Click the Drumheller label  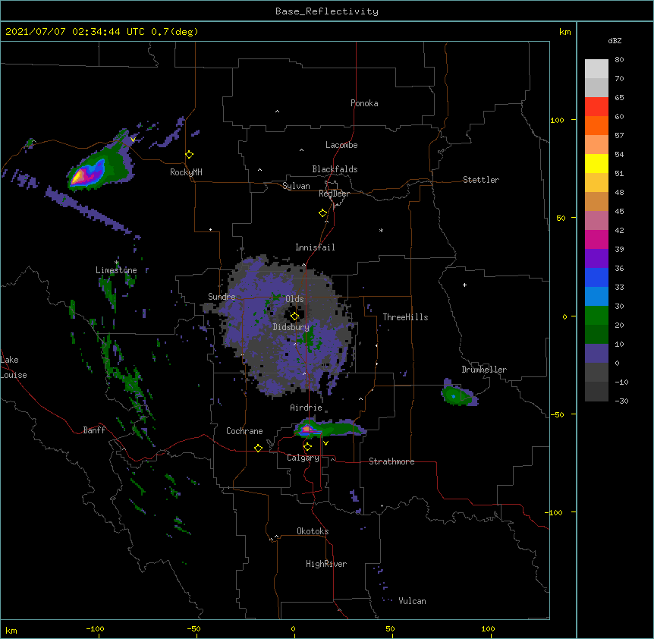point(484,370)
